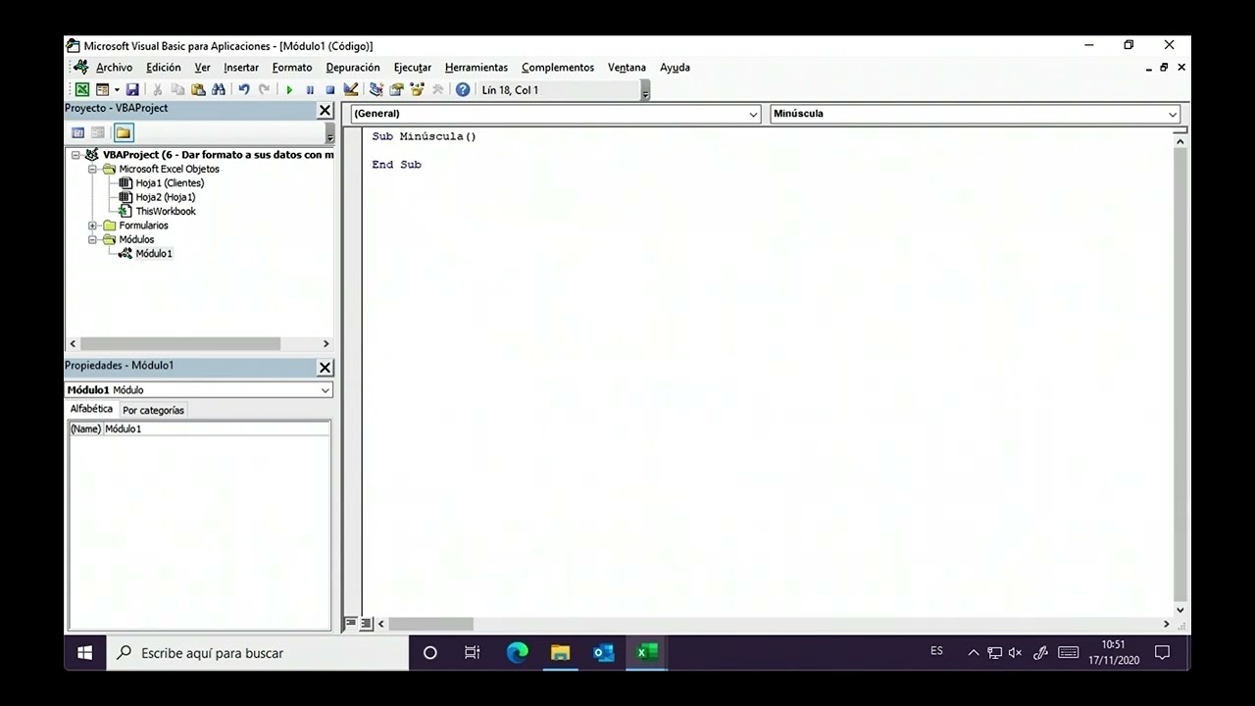The height and width of the screenshot is (706, 1255).
Task: Open the Edición menu
Action: tap(164, 68)
